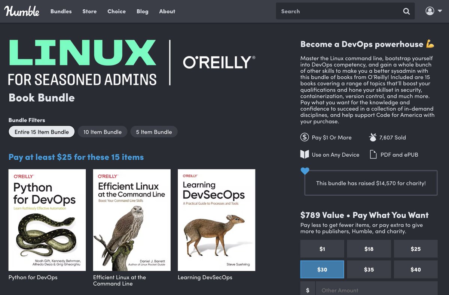Select the 5 Item Bundle filter

[x=154, y=132]
